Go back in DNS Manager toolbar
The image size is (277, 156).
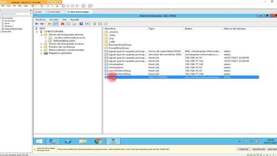pyautogui.click(x=36, y=24)
